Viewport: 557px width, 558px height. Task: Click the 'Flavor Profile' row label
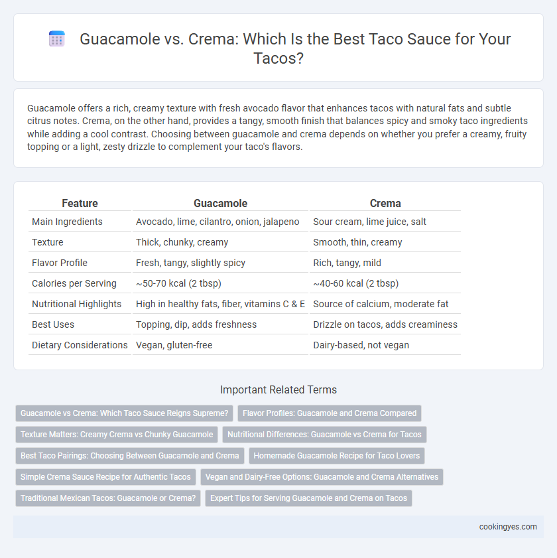pyautogui.click(x=60, y=263)
